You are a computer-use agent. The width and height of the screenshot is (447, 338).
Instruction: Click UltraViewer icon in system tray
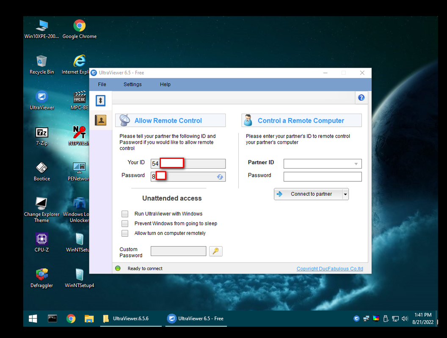point(356,319)
